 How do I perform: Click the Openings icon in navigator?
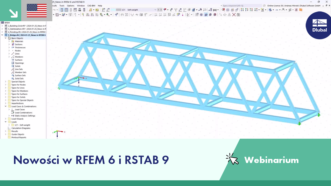[13, 63]
